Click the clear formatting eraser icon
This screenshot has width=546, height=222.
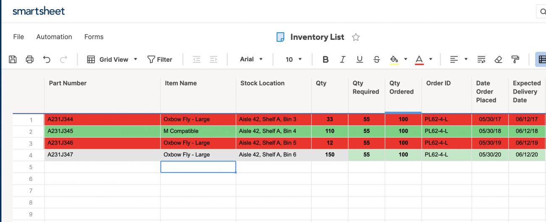click(x=499, y=60)
